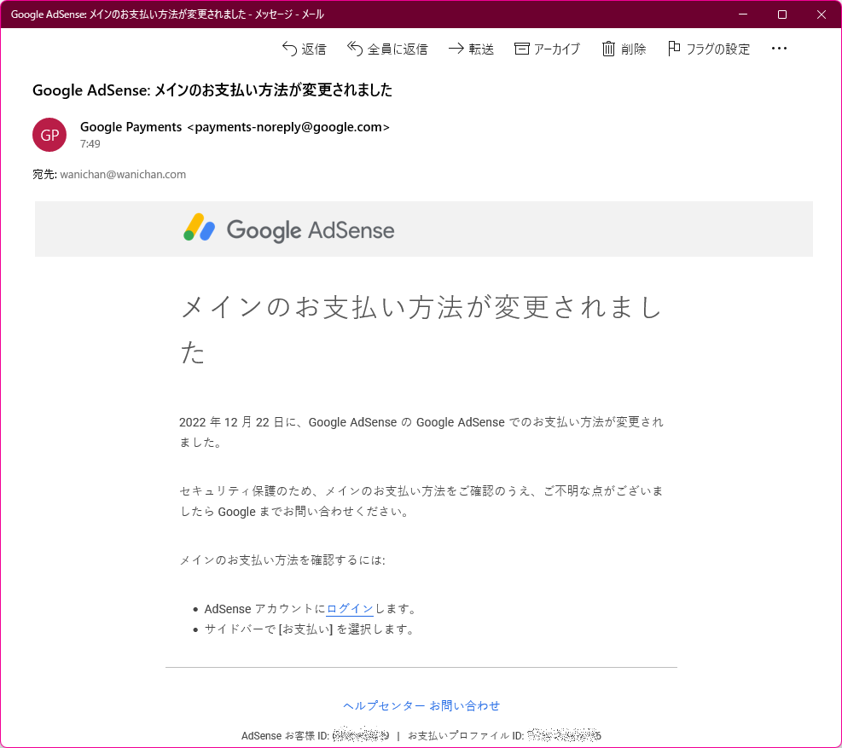Viewport: 842px width, 748px height.
Task: Click the Reply (返信) arrow icon
Action: pyautogui.click(x=289, y=49)
